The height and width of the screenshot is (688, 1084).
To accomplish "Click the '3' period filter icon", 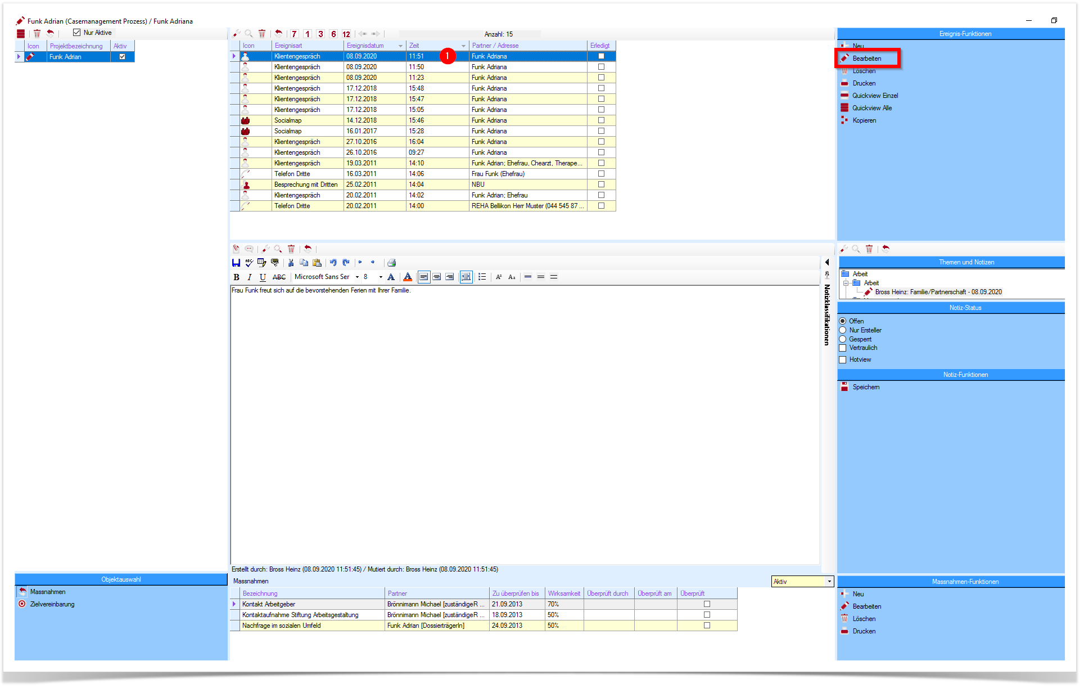I will tap(320, 34).
